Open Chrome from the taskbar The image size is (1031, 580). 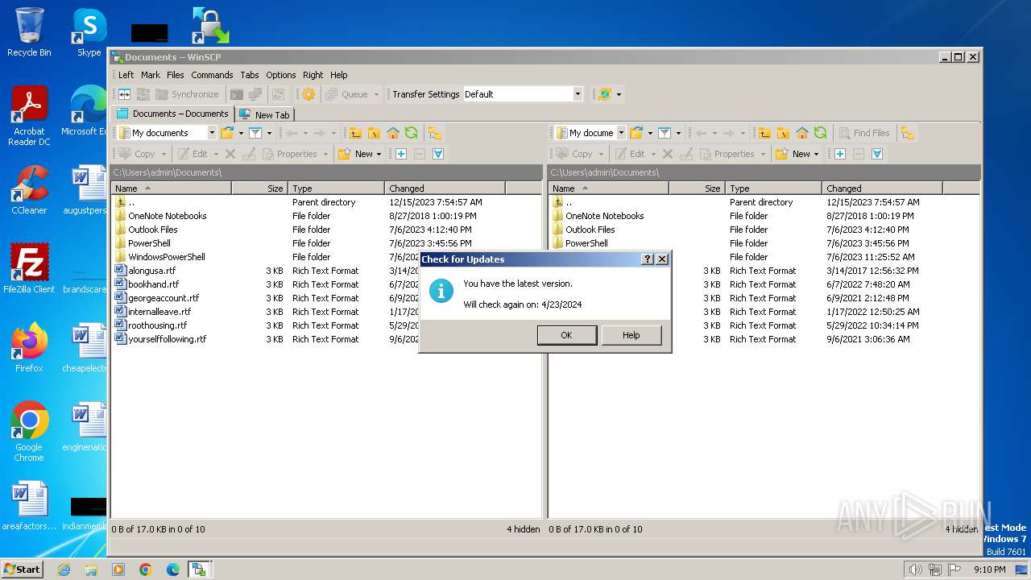146,570
